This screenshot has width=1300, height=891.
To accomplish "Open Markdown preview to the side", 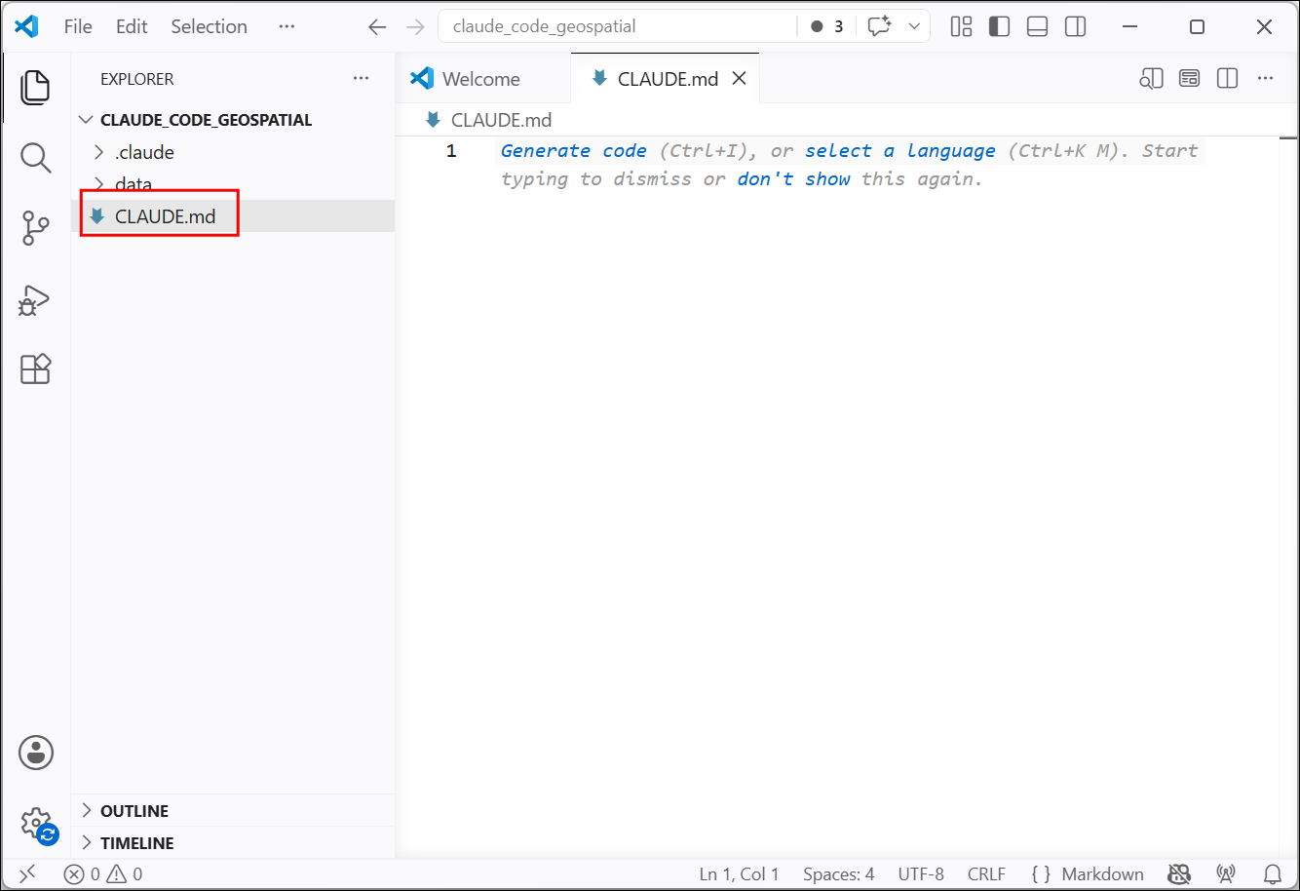I will click(1151, 79).
